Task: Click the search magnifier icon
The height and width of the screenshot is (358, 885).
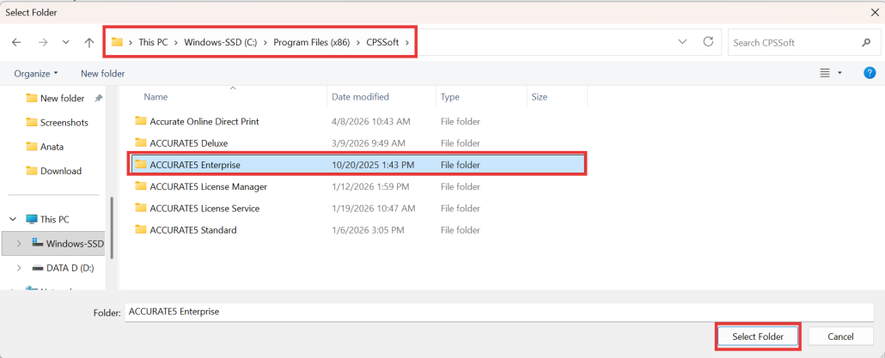Action: point(866,42)
